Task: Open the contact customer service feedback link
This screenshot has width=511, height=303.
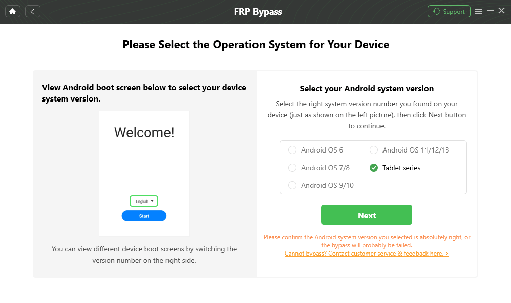Action: [367, 254]
